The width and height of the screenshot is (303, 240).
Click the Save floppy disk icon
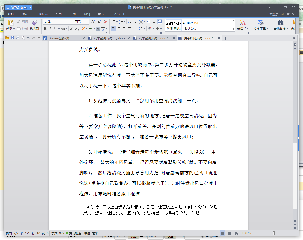(x=12, y=38)
